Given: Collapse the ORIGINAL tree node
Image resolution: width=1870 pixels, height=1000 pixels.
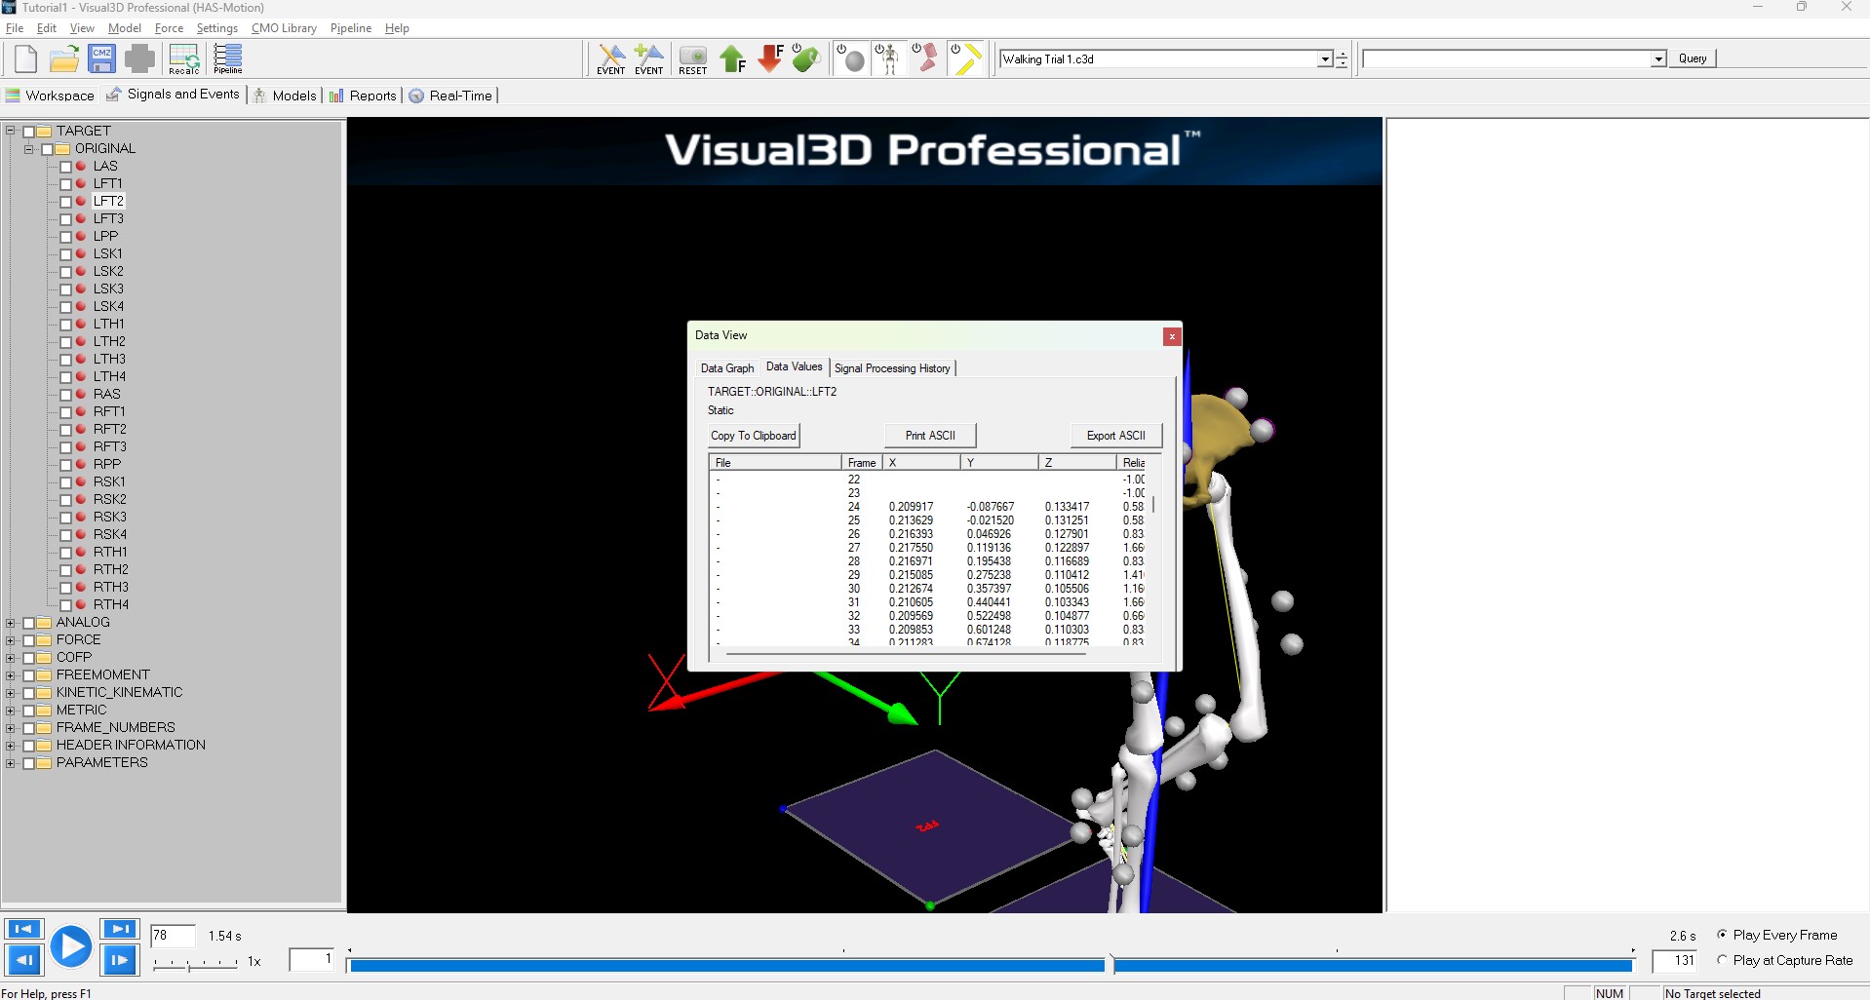Looking at the screenshot, I should 29,149.
